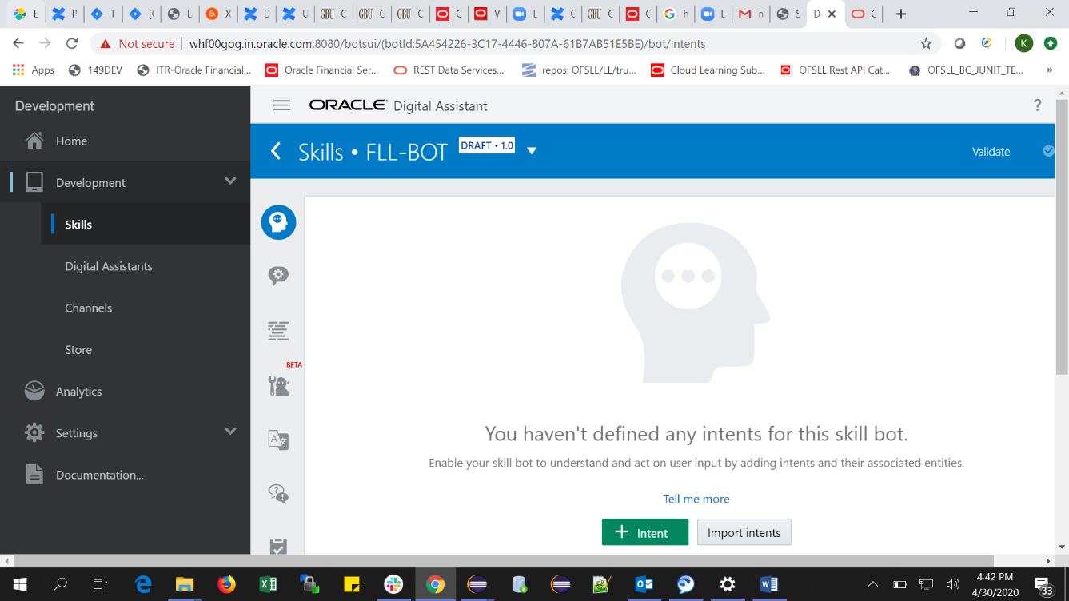Click the taskbar clock showing 4:42 PM
This screenshot has height=601, width=1069.
[995, 584]
